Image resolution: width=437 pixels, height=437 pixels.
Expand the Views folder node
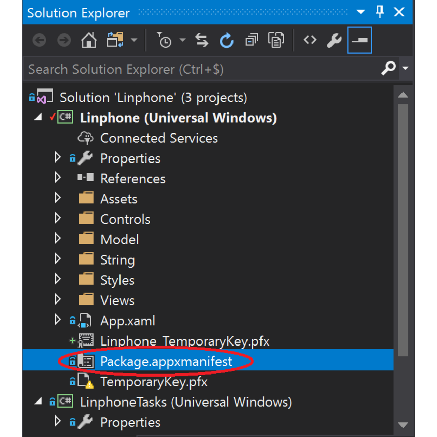pos(58,299)
